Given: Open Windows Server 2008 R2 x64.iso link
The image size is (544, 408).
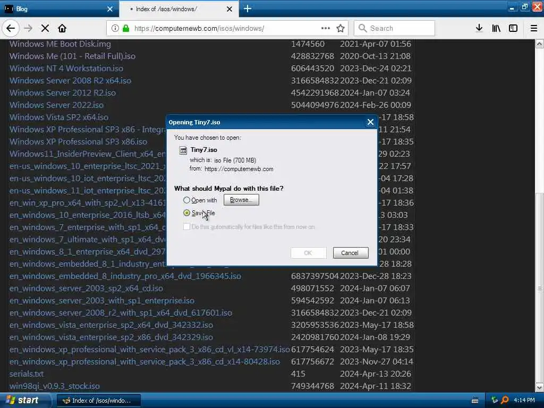Looking at the screenshot, I should click(x=71, y=81).
